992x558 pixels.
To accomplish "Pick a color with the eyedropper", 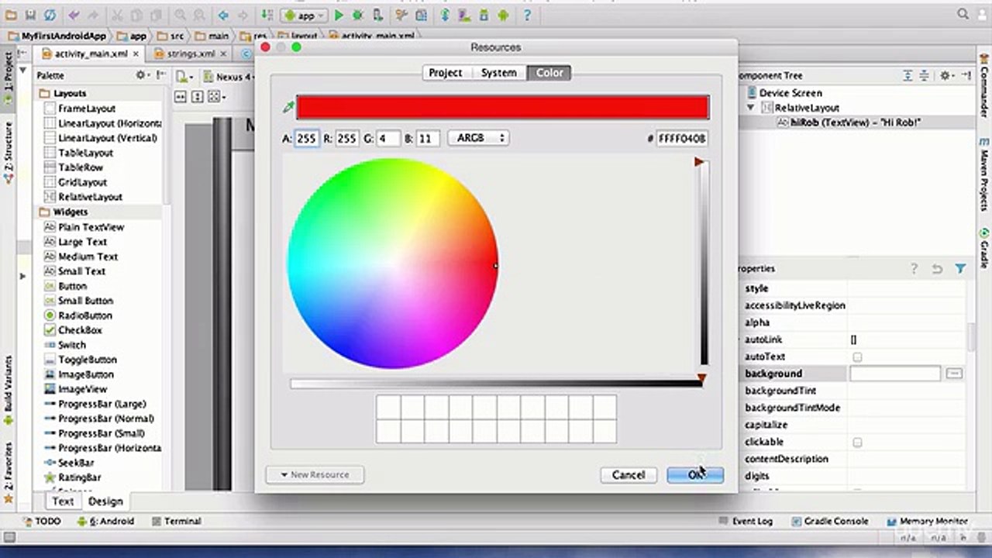I will click(x=288, y=107).
